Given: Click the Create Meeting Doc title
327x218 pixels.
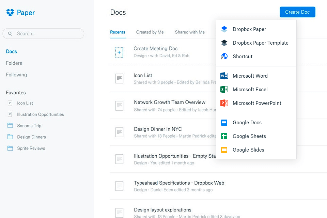Looking at the screenshot, I should click(x=156, y=48).
